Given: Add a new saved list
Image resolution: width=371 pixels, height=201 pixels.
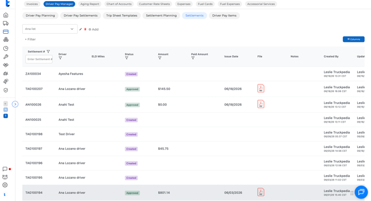Looking at the screenshot, I should coord(94,29).
